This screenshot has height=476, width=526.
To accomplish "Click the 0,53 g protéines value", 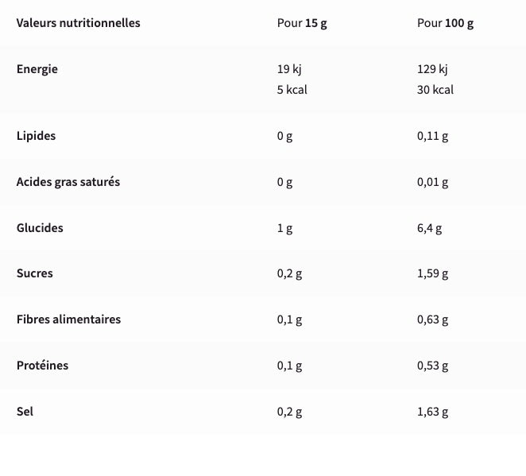I will point(432,366).
